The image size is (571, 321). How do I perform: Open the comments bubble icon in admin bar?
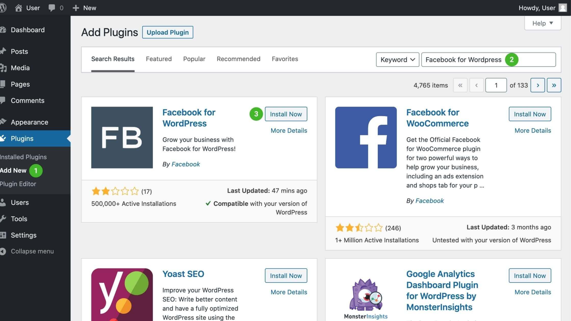click(x=52, y=8)
